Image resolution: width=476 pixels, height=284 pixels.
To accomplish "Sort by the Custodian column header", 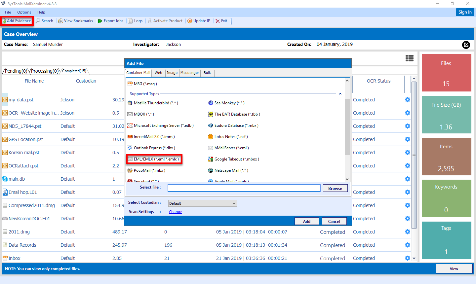I will [86, 81].
